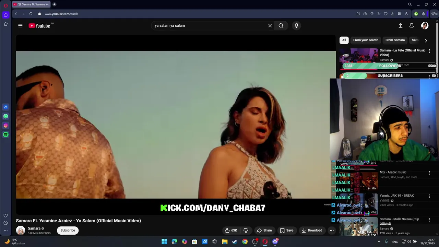The height and width of the screenshot is (247, 439).
Task: Open options for Samara - Malla 9ouwa
Action: coord(429,220)
